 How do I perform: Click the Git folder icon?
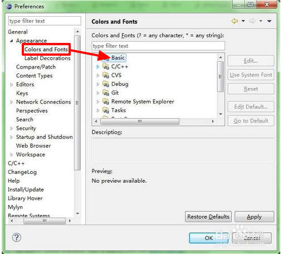[x=106, y=92]
